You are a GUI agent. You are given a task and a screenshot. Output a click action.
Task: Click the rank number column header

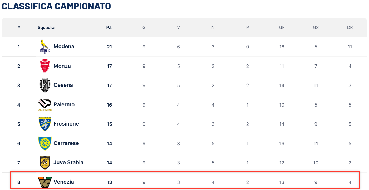click(19, 27)
